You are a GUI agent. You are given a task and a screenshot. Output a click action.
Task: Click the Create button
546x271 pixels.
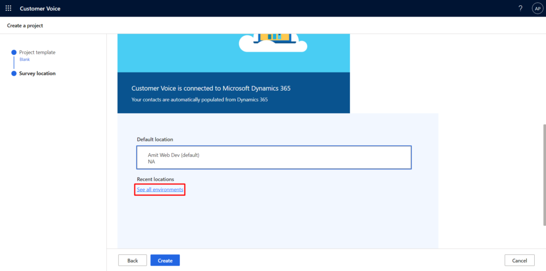(165, 260)
